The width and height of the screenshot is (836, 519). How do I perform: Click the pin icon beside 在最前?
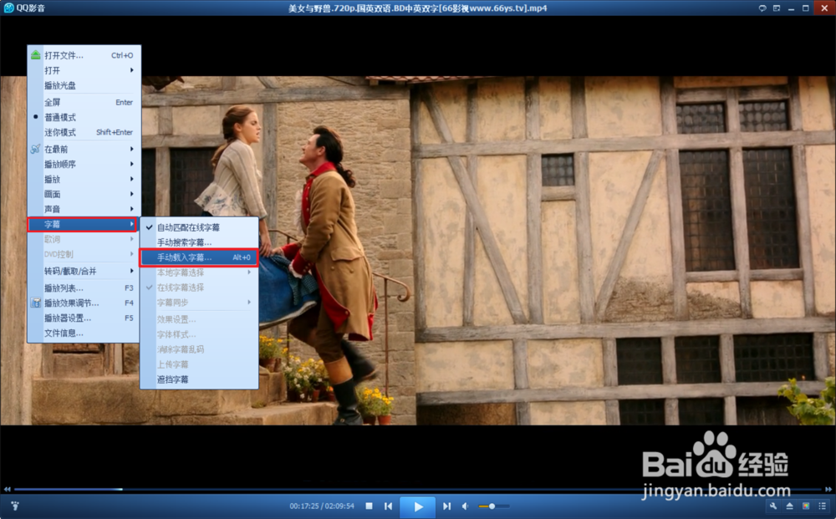click(36, 149)
